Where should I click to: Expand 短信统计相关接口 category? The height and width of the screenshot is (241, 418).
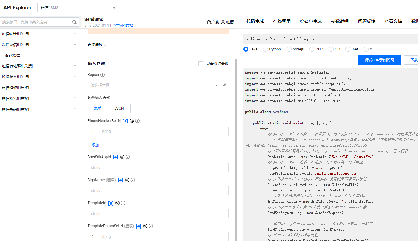39,34
